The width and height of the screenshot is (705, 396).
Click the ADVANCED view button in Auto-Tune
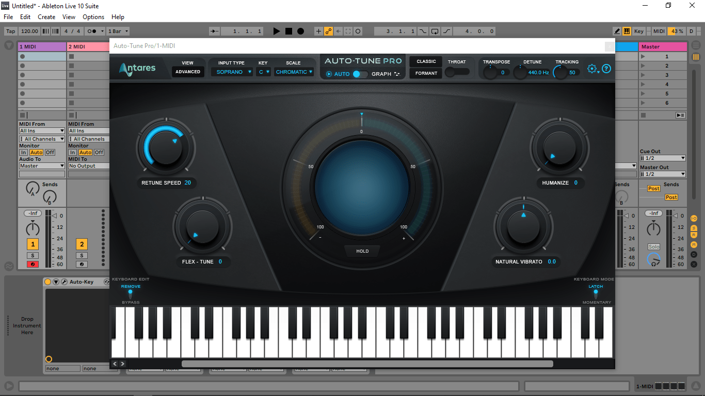tap(188, 72)
